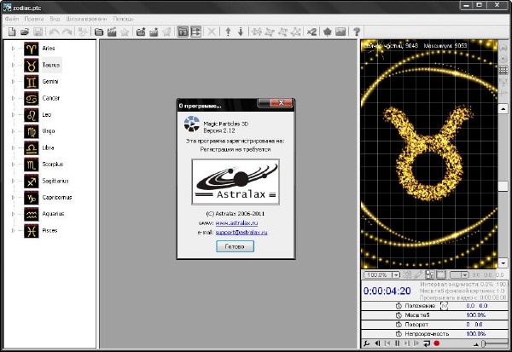The height and width of the screenshot is (352, 512).
Task: Open the 100.0% zoom dropdown
Action: tap(395, 275)
